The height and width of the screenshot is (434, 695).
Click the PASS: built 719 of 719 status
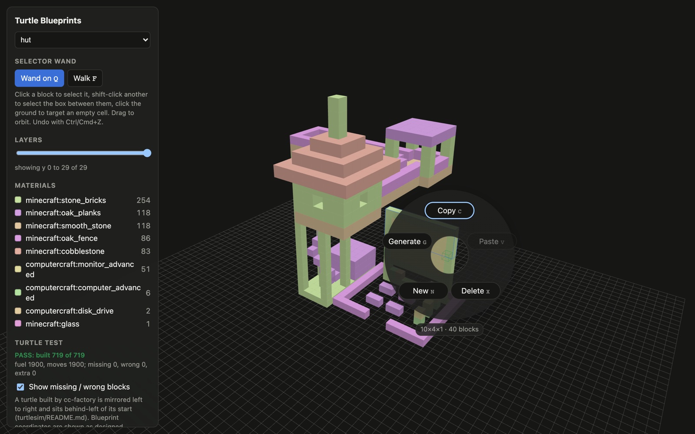tap(50, 355)
